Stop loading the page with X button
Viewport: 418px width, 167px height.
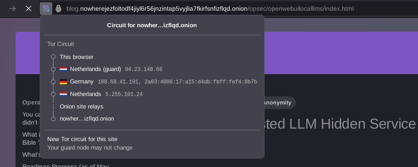point(29,9)
